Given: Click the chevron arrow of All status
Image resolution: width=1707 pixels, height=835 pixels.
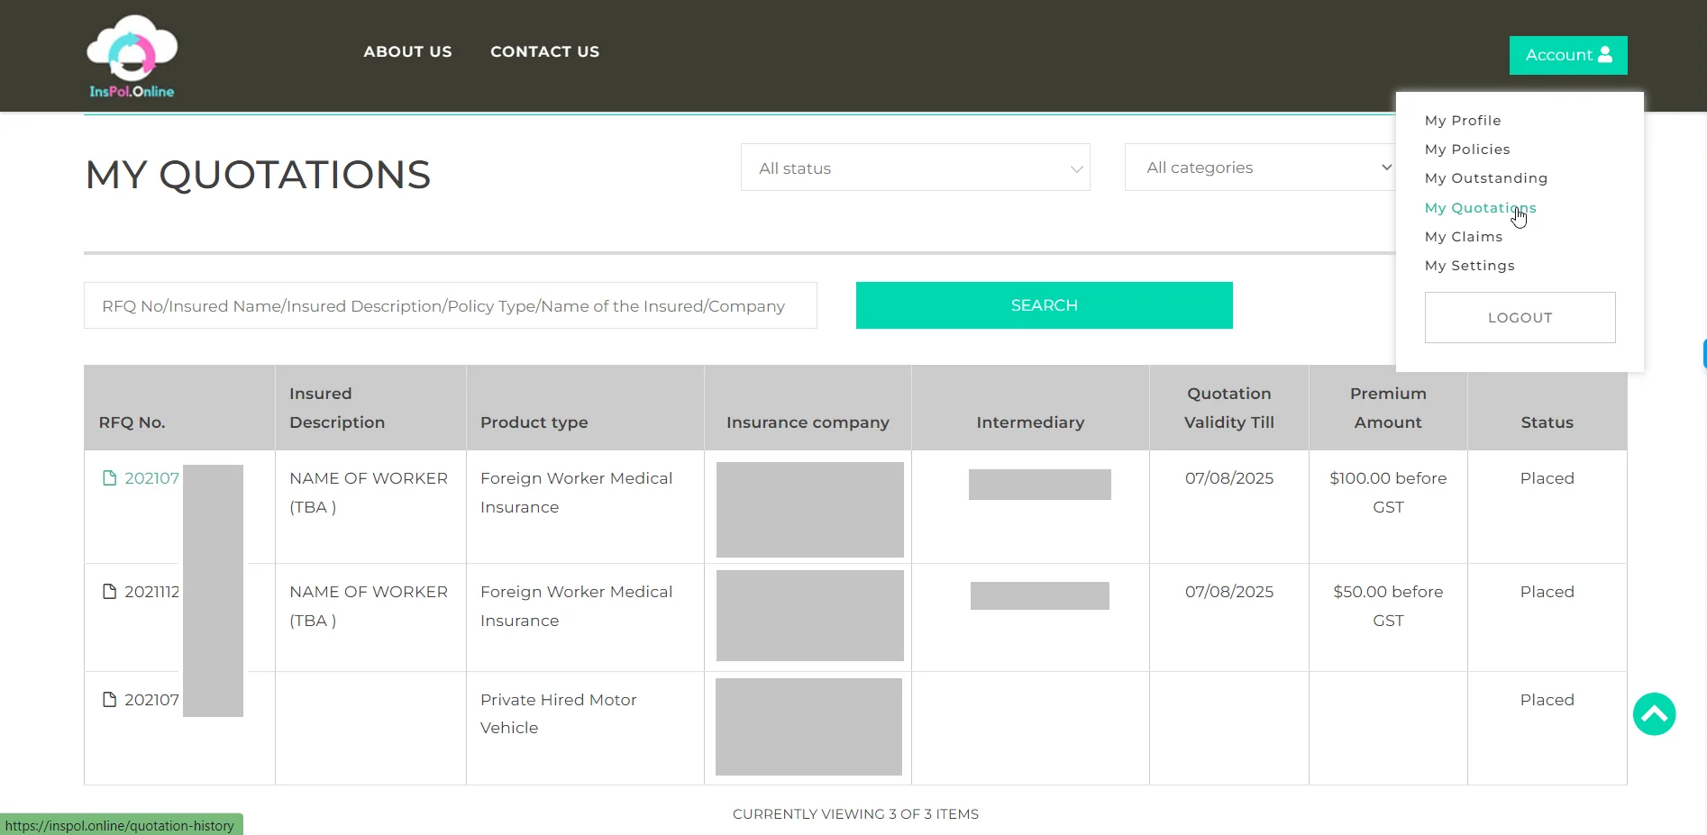Looking at the screenshot, I should (x=1076, y=169).
